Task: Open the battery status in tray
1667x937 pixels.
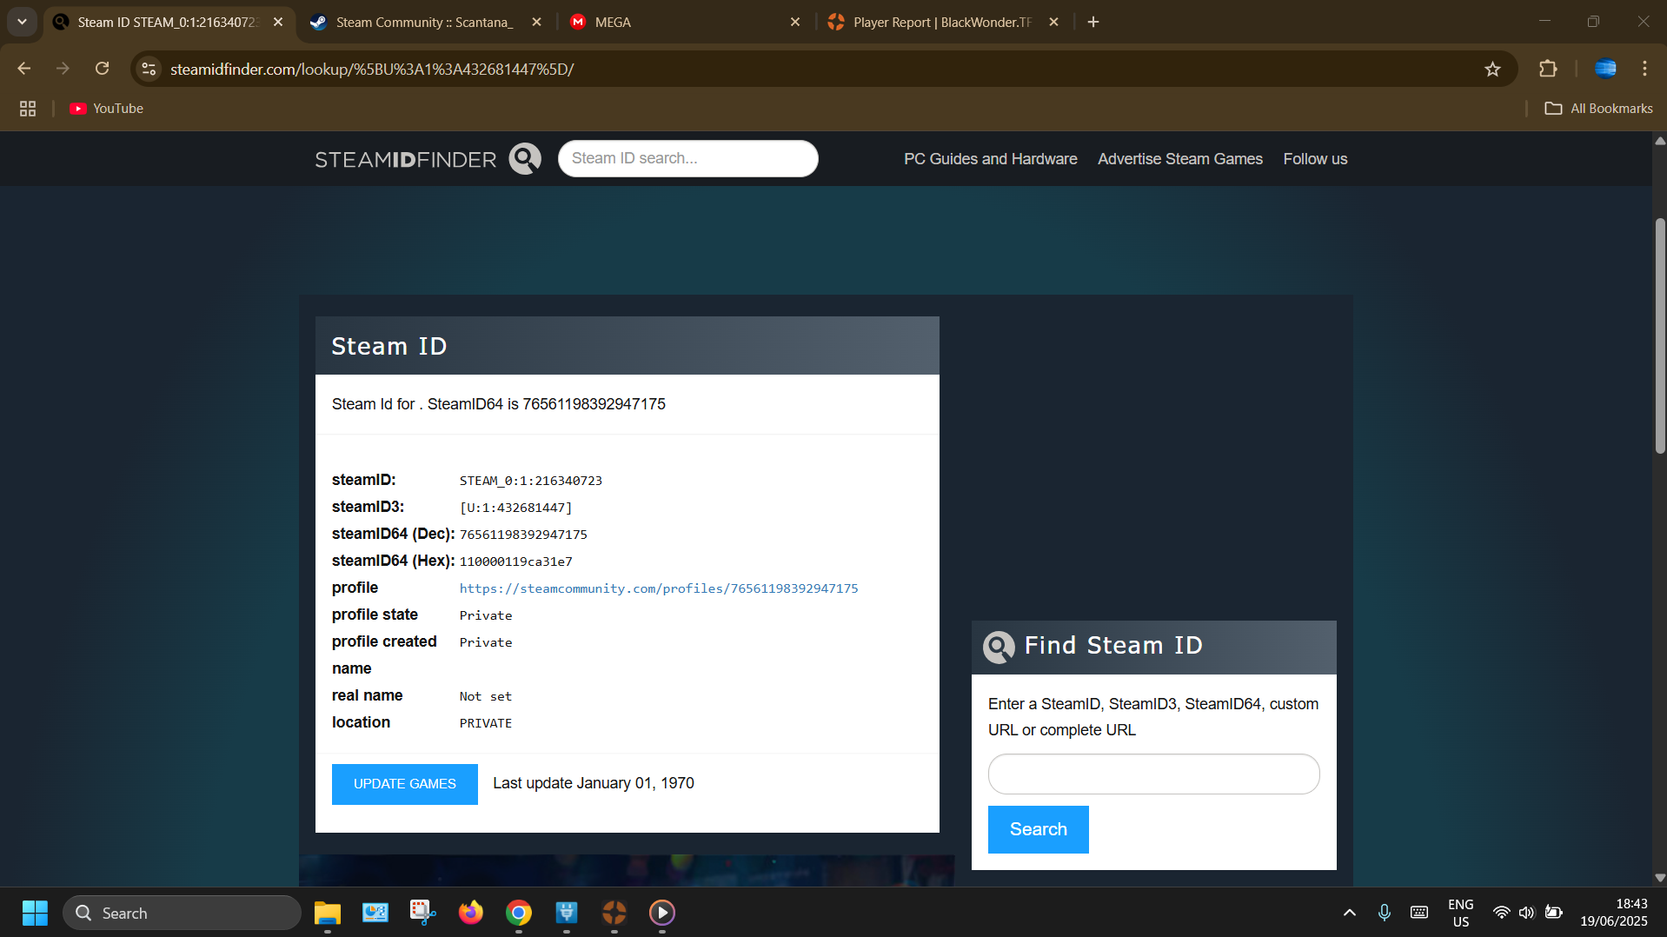Action: point(1553,913)
